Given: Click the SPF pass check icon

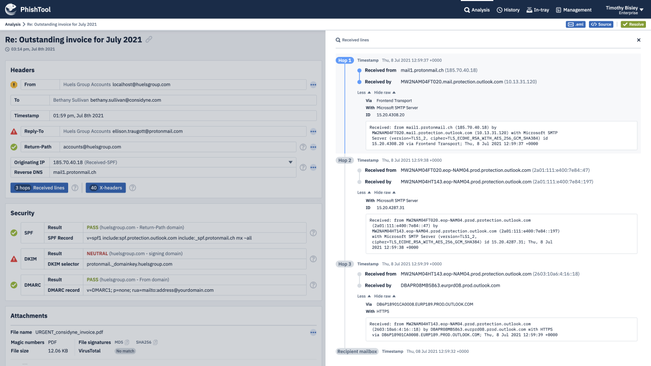Looking at the screenshot, I should pyautogui.click(x=14, y=233).
